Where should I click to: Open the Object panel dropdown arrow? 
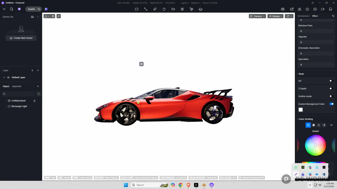tap(38, 86)
